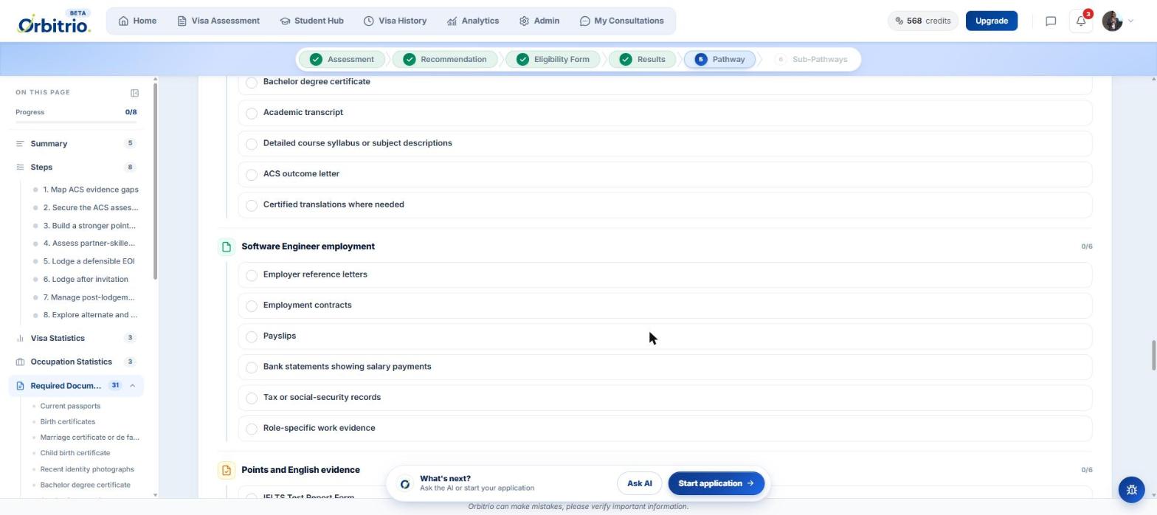The width and height of the screenshot is (1157, 515).
Task: Go to step 2. Secure the ACS assessment
Action: pos(86,208)
